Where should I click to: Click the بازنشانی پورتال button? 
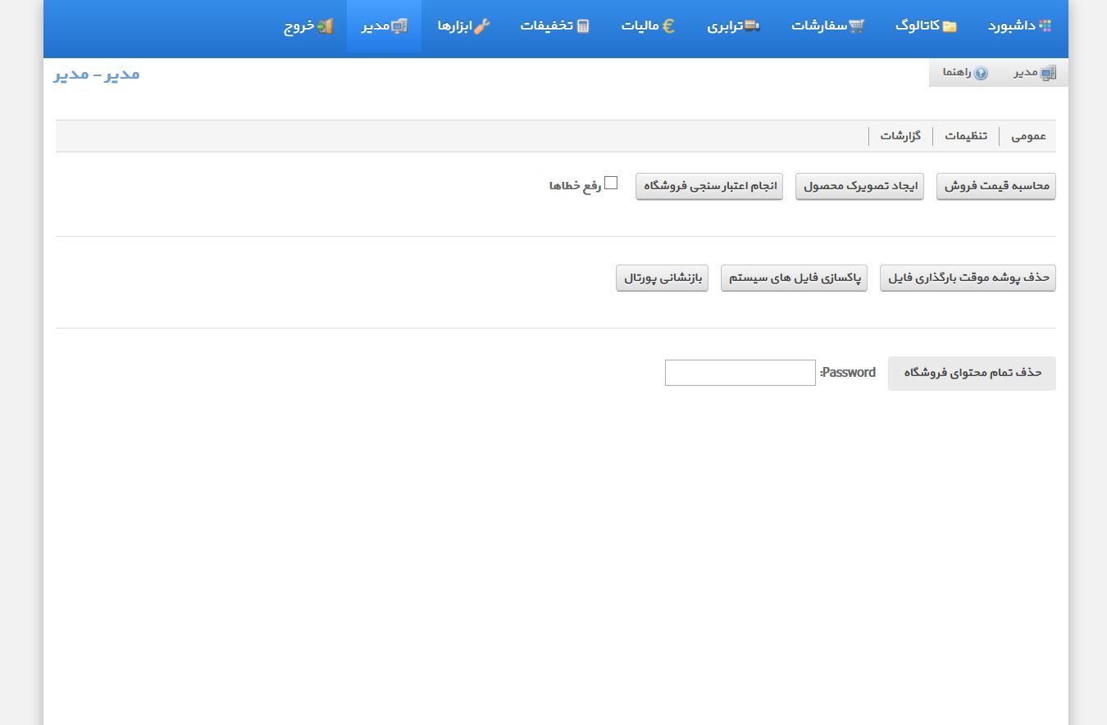(x=662, y=279)
